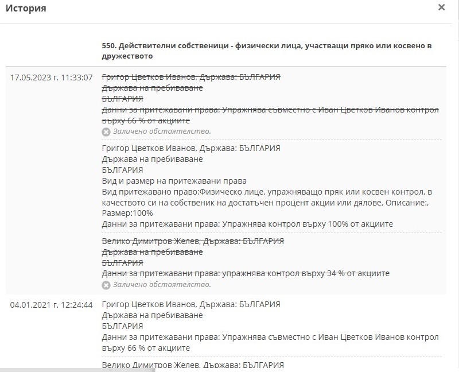The height and width of the screenshot is (372, 459).
Task: Select the timestamp 17.05.2023 г. 11:33:07
Action: click(x=51, y=77)
